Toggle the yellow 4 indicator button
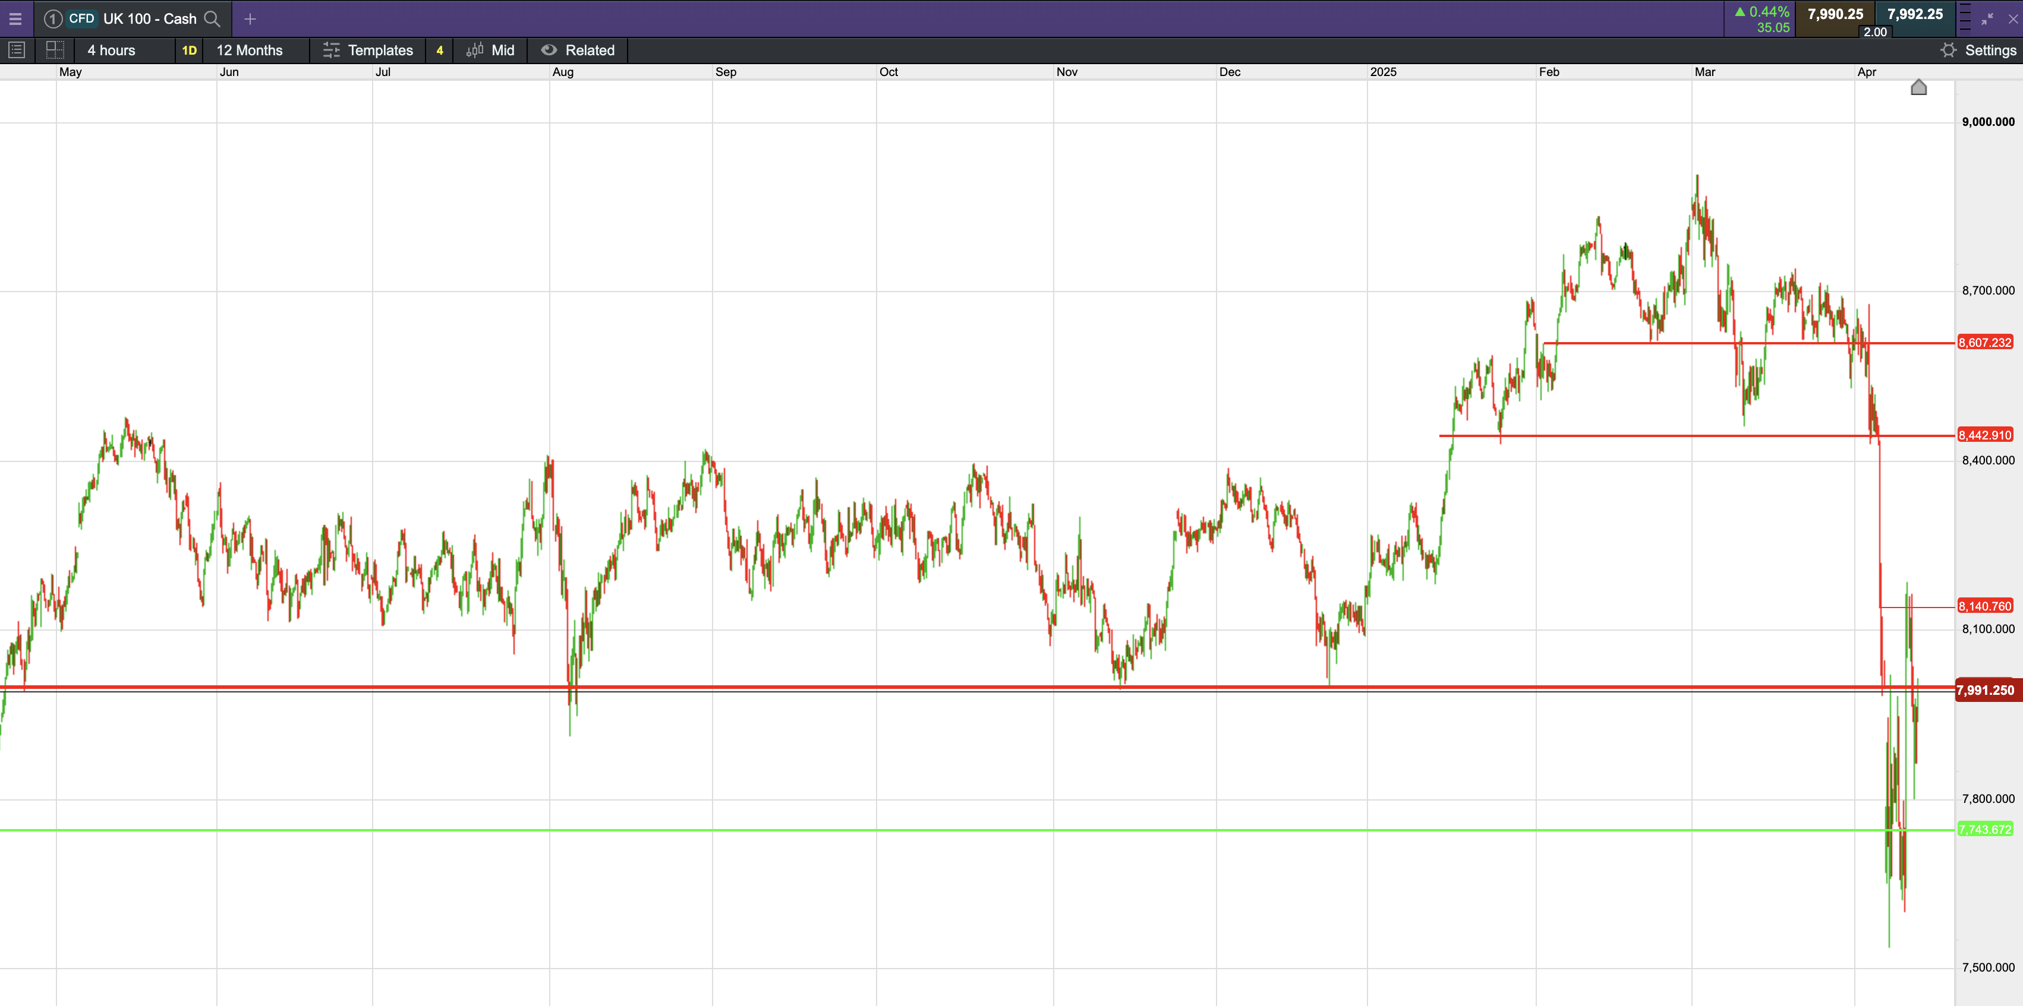 440,50
